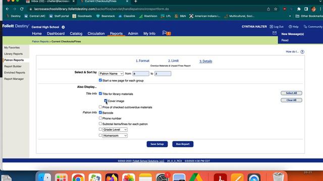This screenshot has height=181, width=323.
Task: Open Library Reports in the sidebar
Action: [14, 54]
